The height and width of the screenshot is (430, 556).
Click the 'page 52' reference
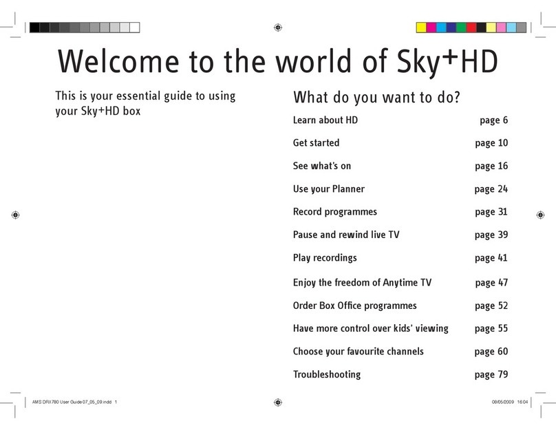point(491,306)
